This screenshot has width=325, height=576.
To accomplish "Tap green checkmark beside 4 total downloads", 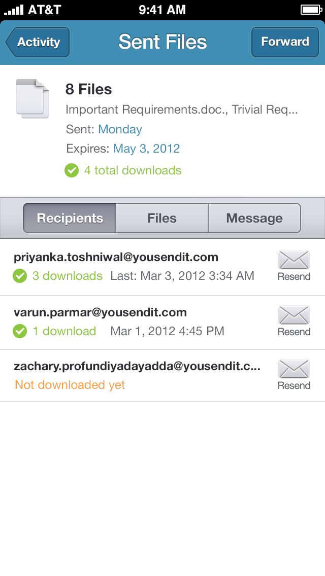I will point(72,171).
